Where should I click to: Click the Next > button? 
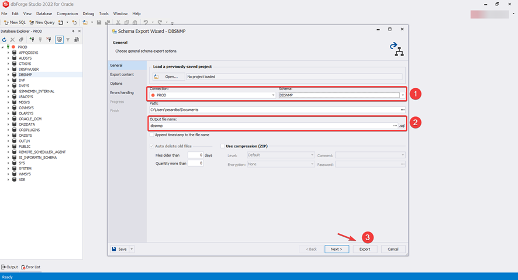coord(336,249)
